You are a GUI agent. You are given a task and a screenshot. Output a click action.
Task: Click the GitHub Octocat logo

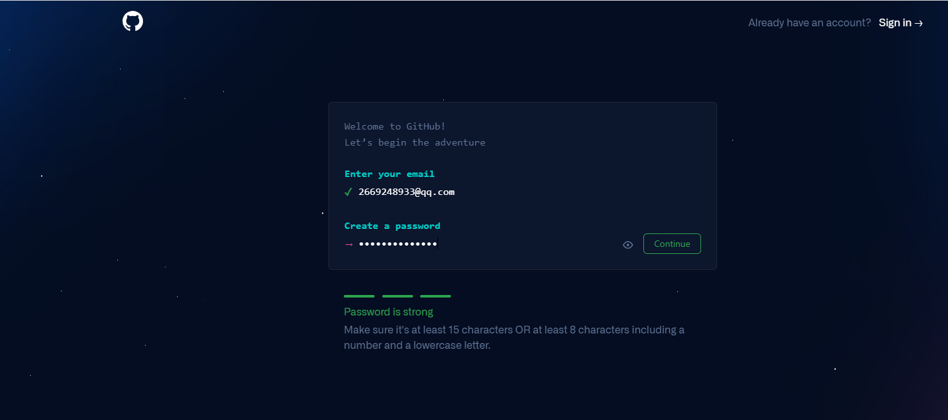133,21
